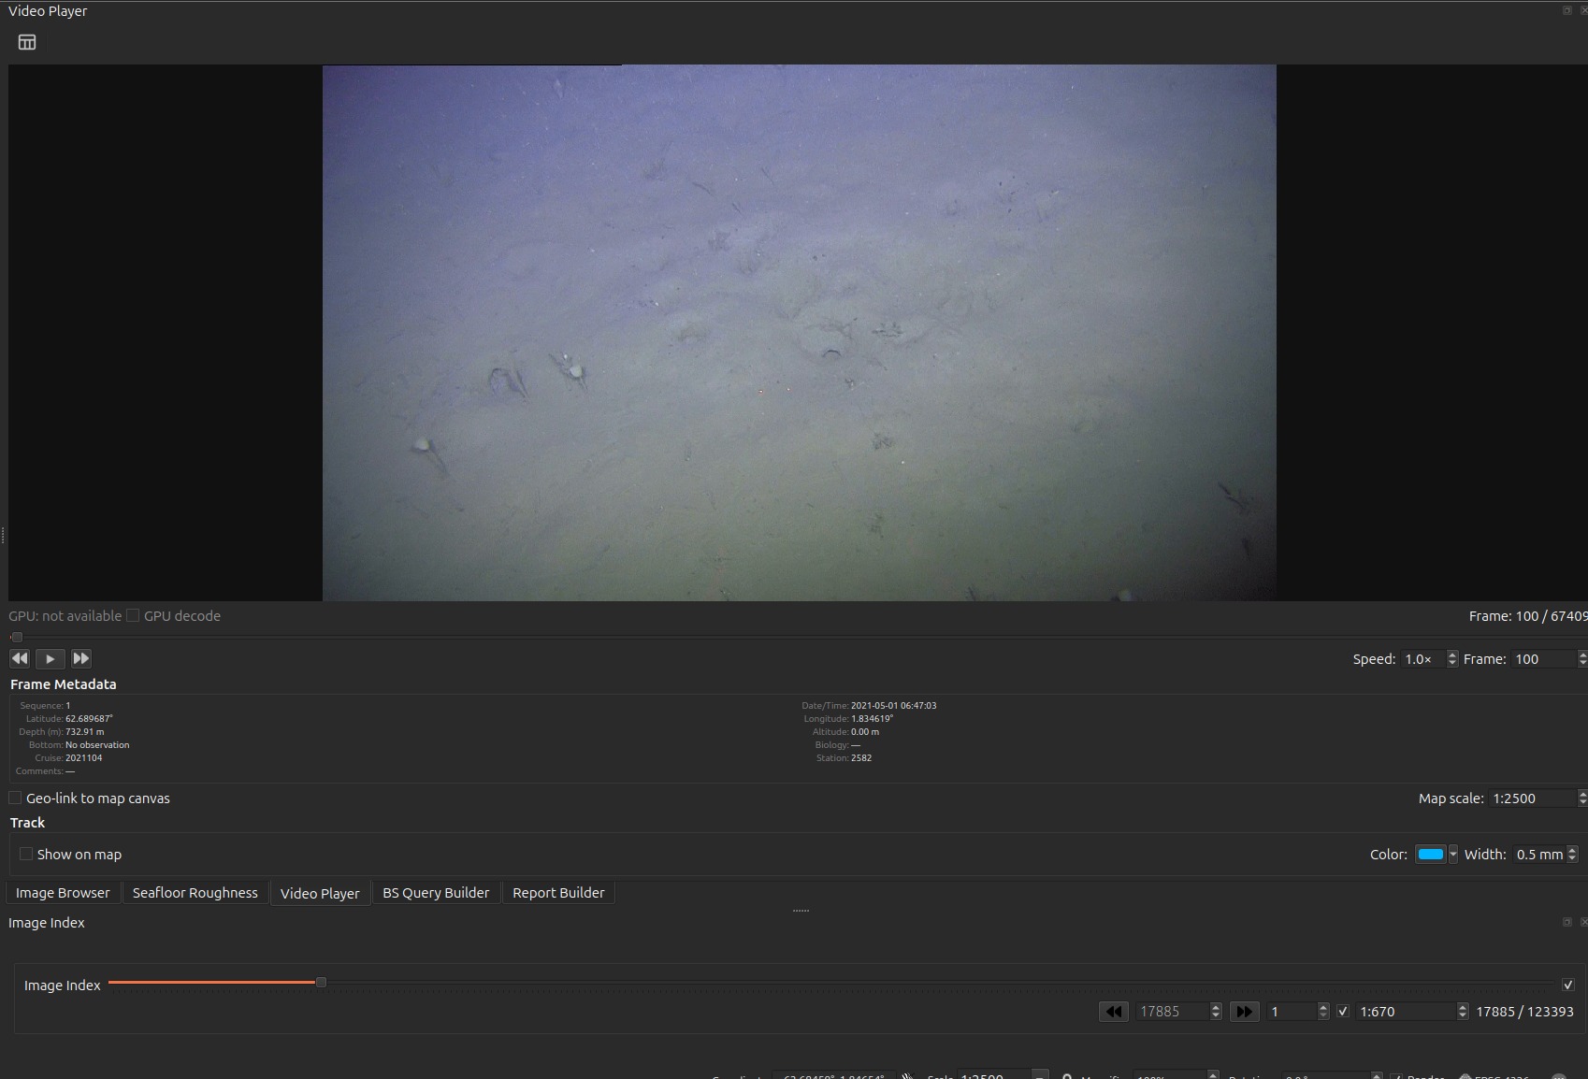Undock the Video Player panel
Image resolution: width=1588 pixels, height=1079 pixels.
(1567, 10)
